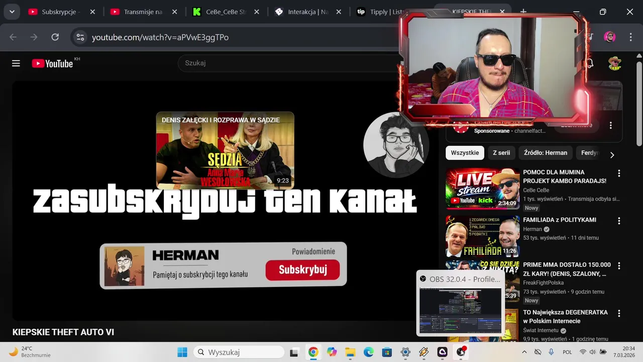This screenshot has height=362, width=643.
Task: Open Task View on the taskbar
Action: [x=294, y=352]
